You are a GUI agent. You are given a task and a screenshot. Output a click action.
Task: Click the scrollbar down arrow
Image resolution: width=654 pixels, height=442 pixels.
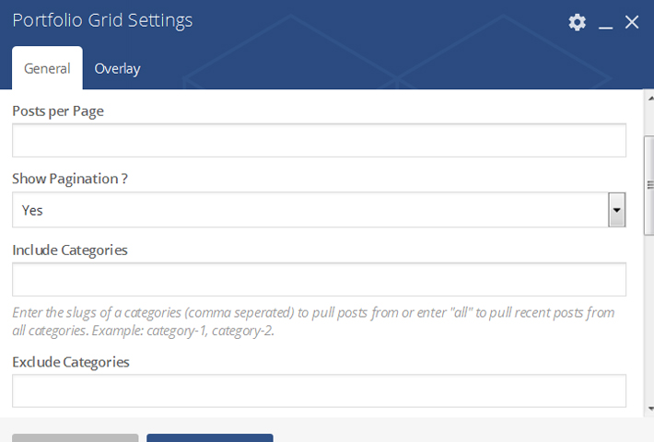(650, 409)
